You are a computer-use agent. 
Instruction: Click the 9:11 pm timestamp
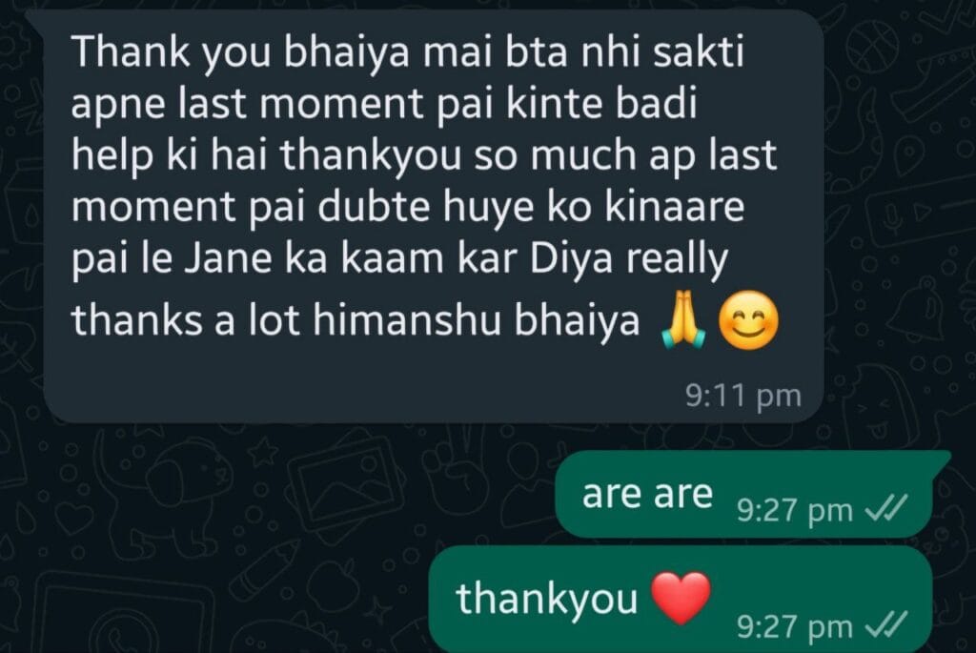[x=743, y=395]
